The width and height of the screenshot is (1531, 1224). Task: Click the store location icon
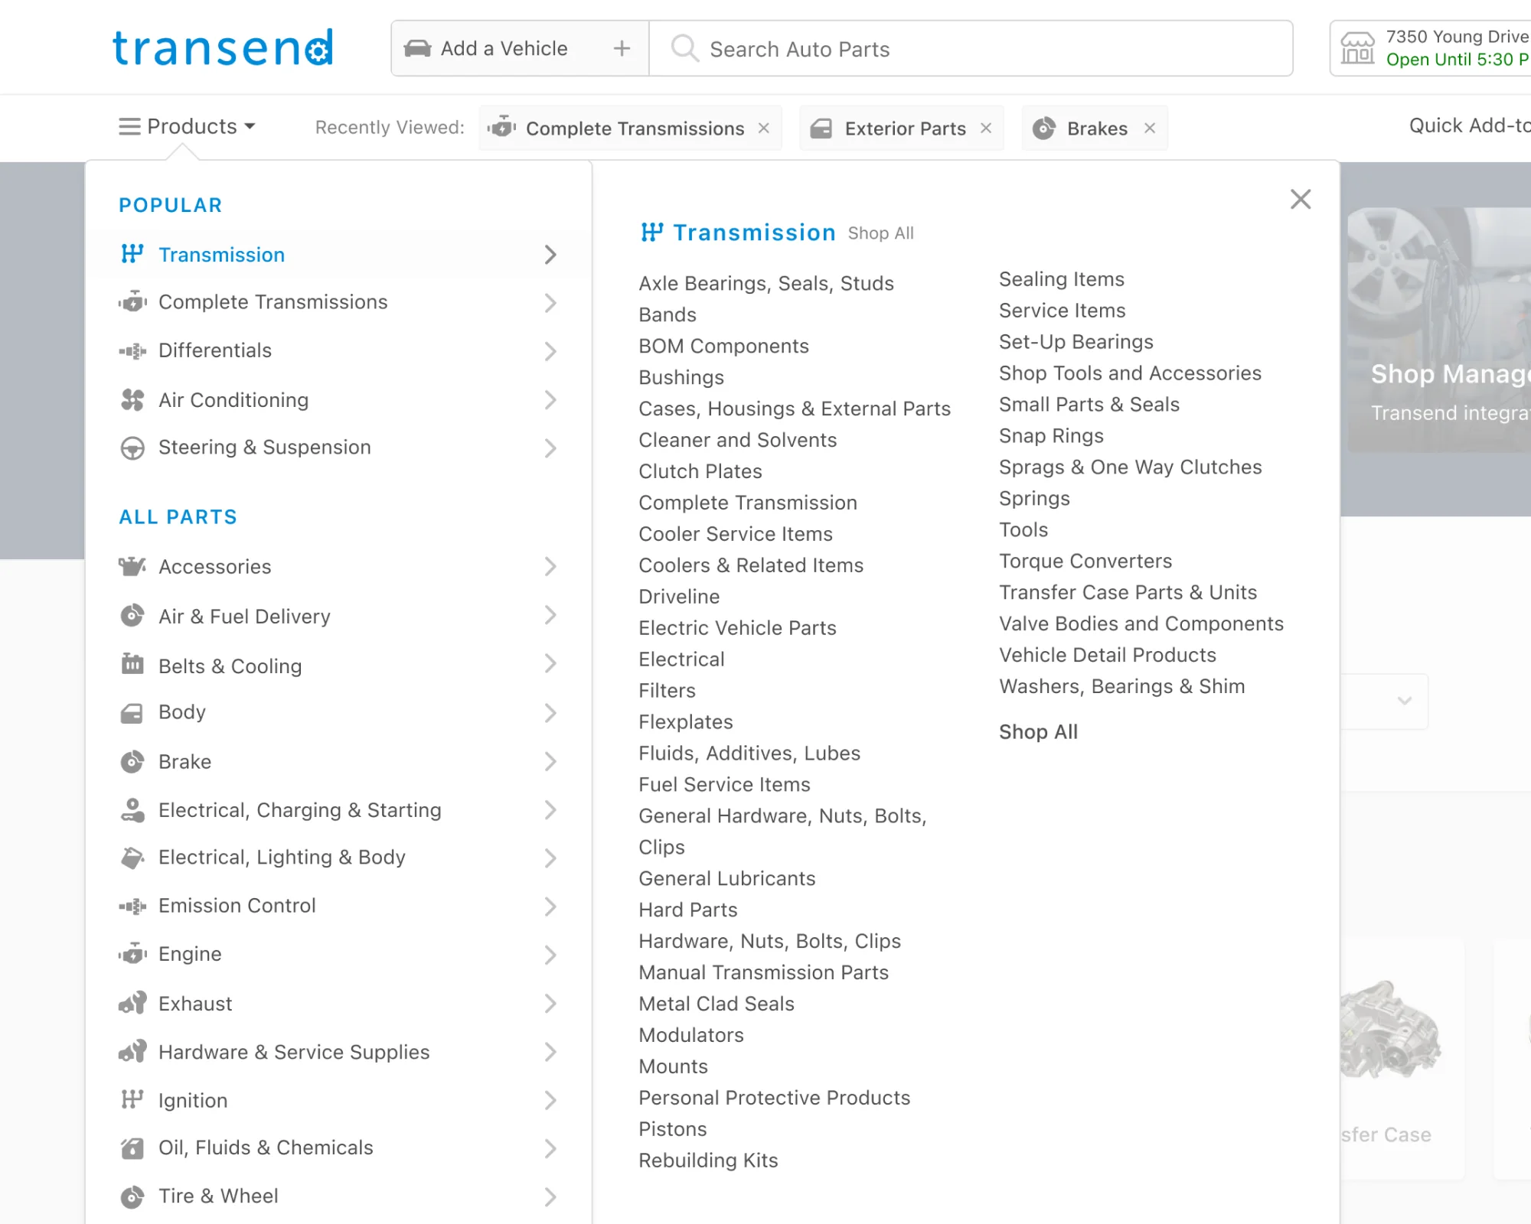pyautogui.click(x=1357, y=48)
